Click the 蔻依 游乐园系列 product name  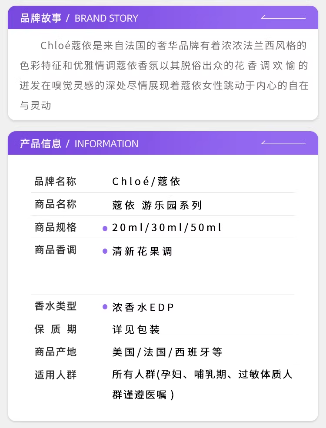pyautogui.click(x=157, y=205)
